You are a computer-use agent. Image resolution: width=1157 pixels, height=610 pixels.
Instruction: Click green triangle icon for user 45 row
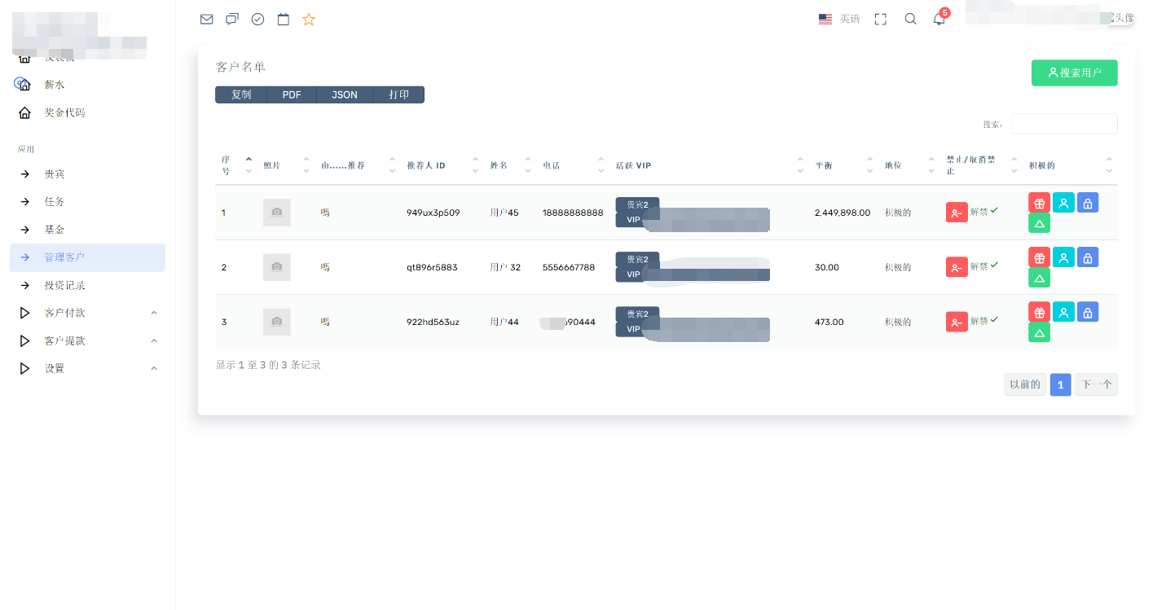(x=1039, y=224)
